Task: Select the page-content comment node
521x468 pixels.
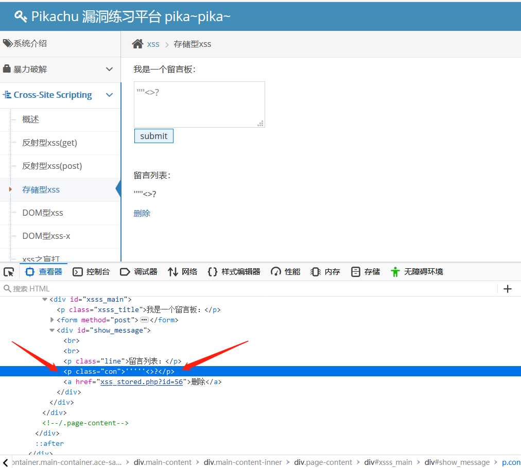Action: [85, 423]
